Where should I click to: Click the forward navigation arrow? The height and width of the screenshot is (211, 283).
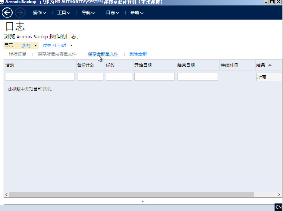click(20, 13)
